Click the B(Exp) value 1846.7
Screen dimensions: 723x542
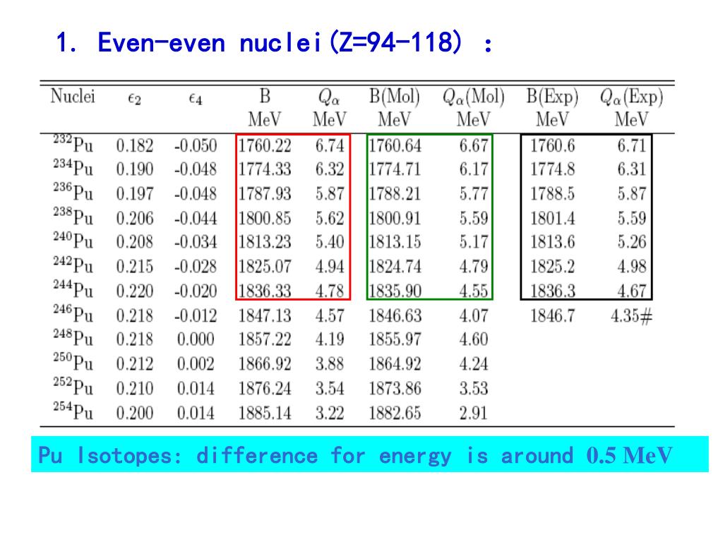click(x=552, y=315)
